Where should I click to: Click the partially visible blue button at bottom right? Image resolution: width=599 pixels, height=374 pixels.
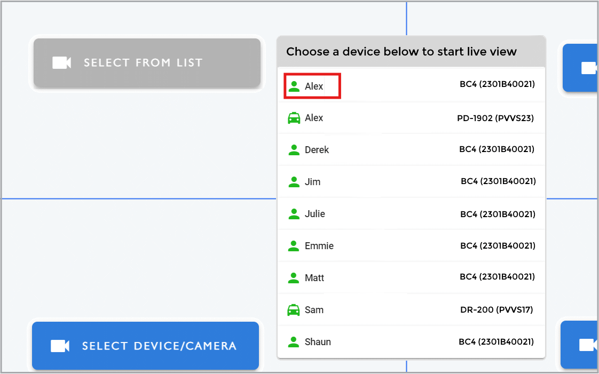click(579, 345)
